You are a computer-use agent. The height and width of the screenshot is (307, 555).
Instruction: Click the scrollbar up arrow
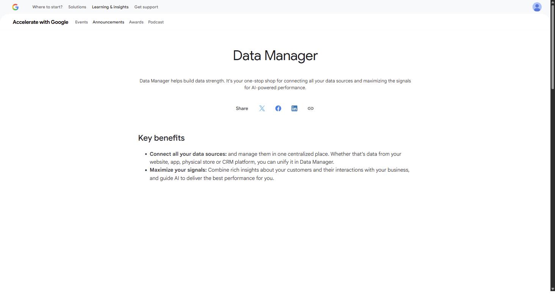[x=553, y=2]
